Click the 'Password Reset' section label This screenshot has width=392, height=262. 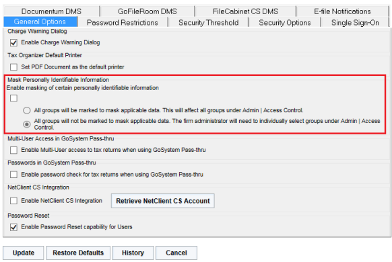(x=28, y=216)
